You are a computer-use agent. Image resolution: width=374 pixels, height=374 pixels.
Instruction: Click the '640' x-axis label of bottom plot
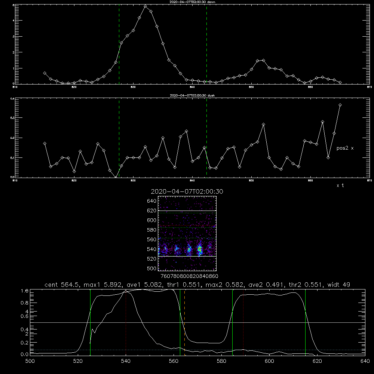click(365, 361)
